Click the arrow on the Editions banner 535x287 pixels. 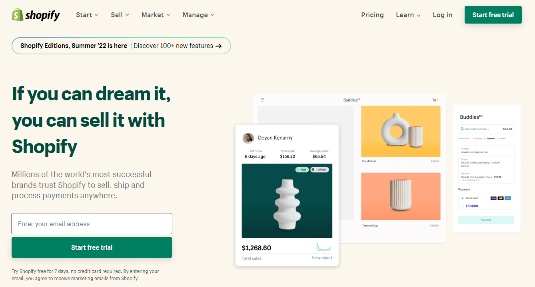[x=218, y=46]
